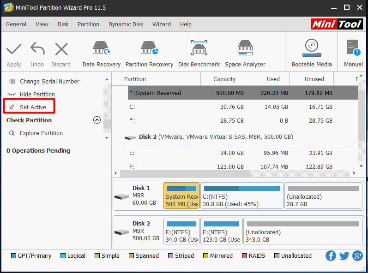Click partition list scroll right arrow
The width and height of the screenshot is (368, 273).
point(354,173)
